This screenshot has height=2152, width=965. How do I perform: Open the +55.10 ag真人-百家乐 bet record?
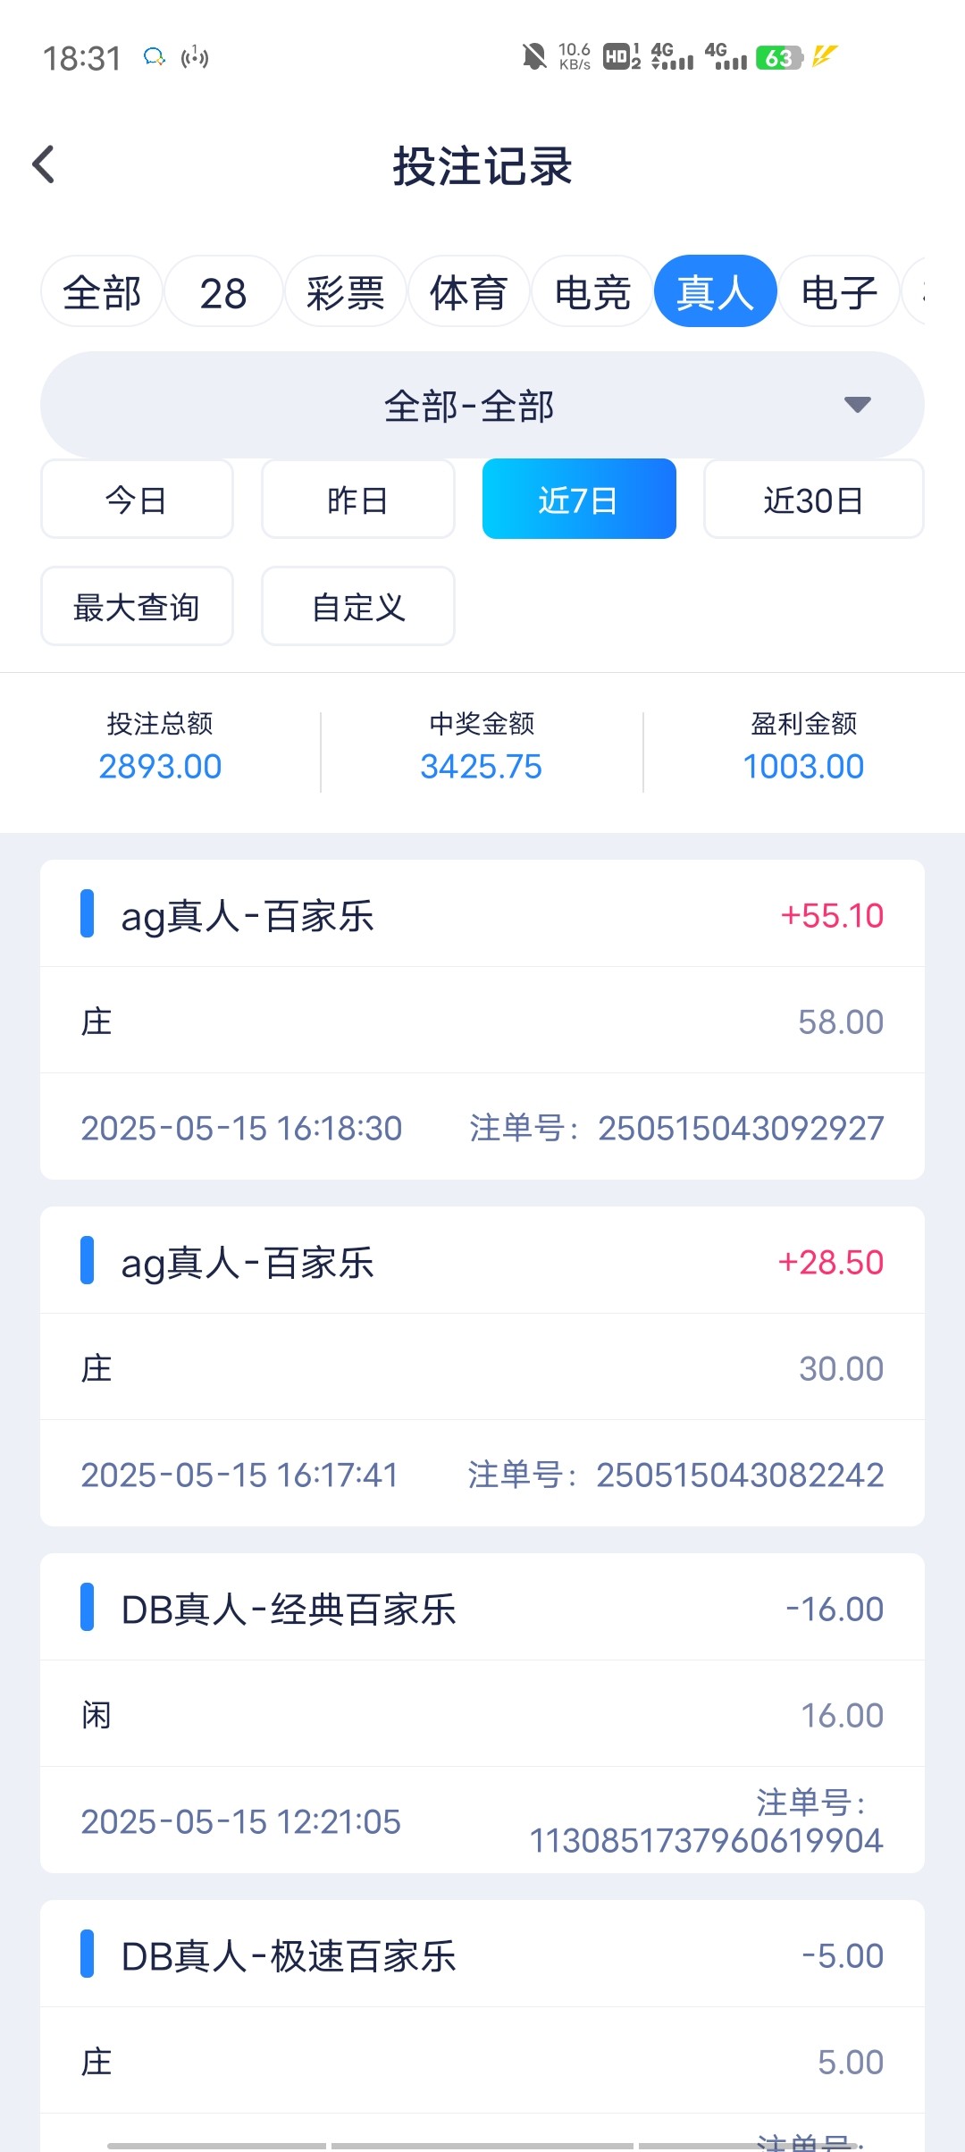[482, 1019]
